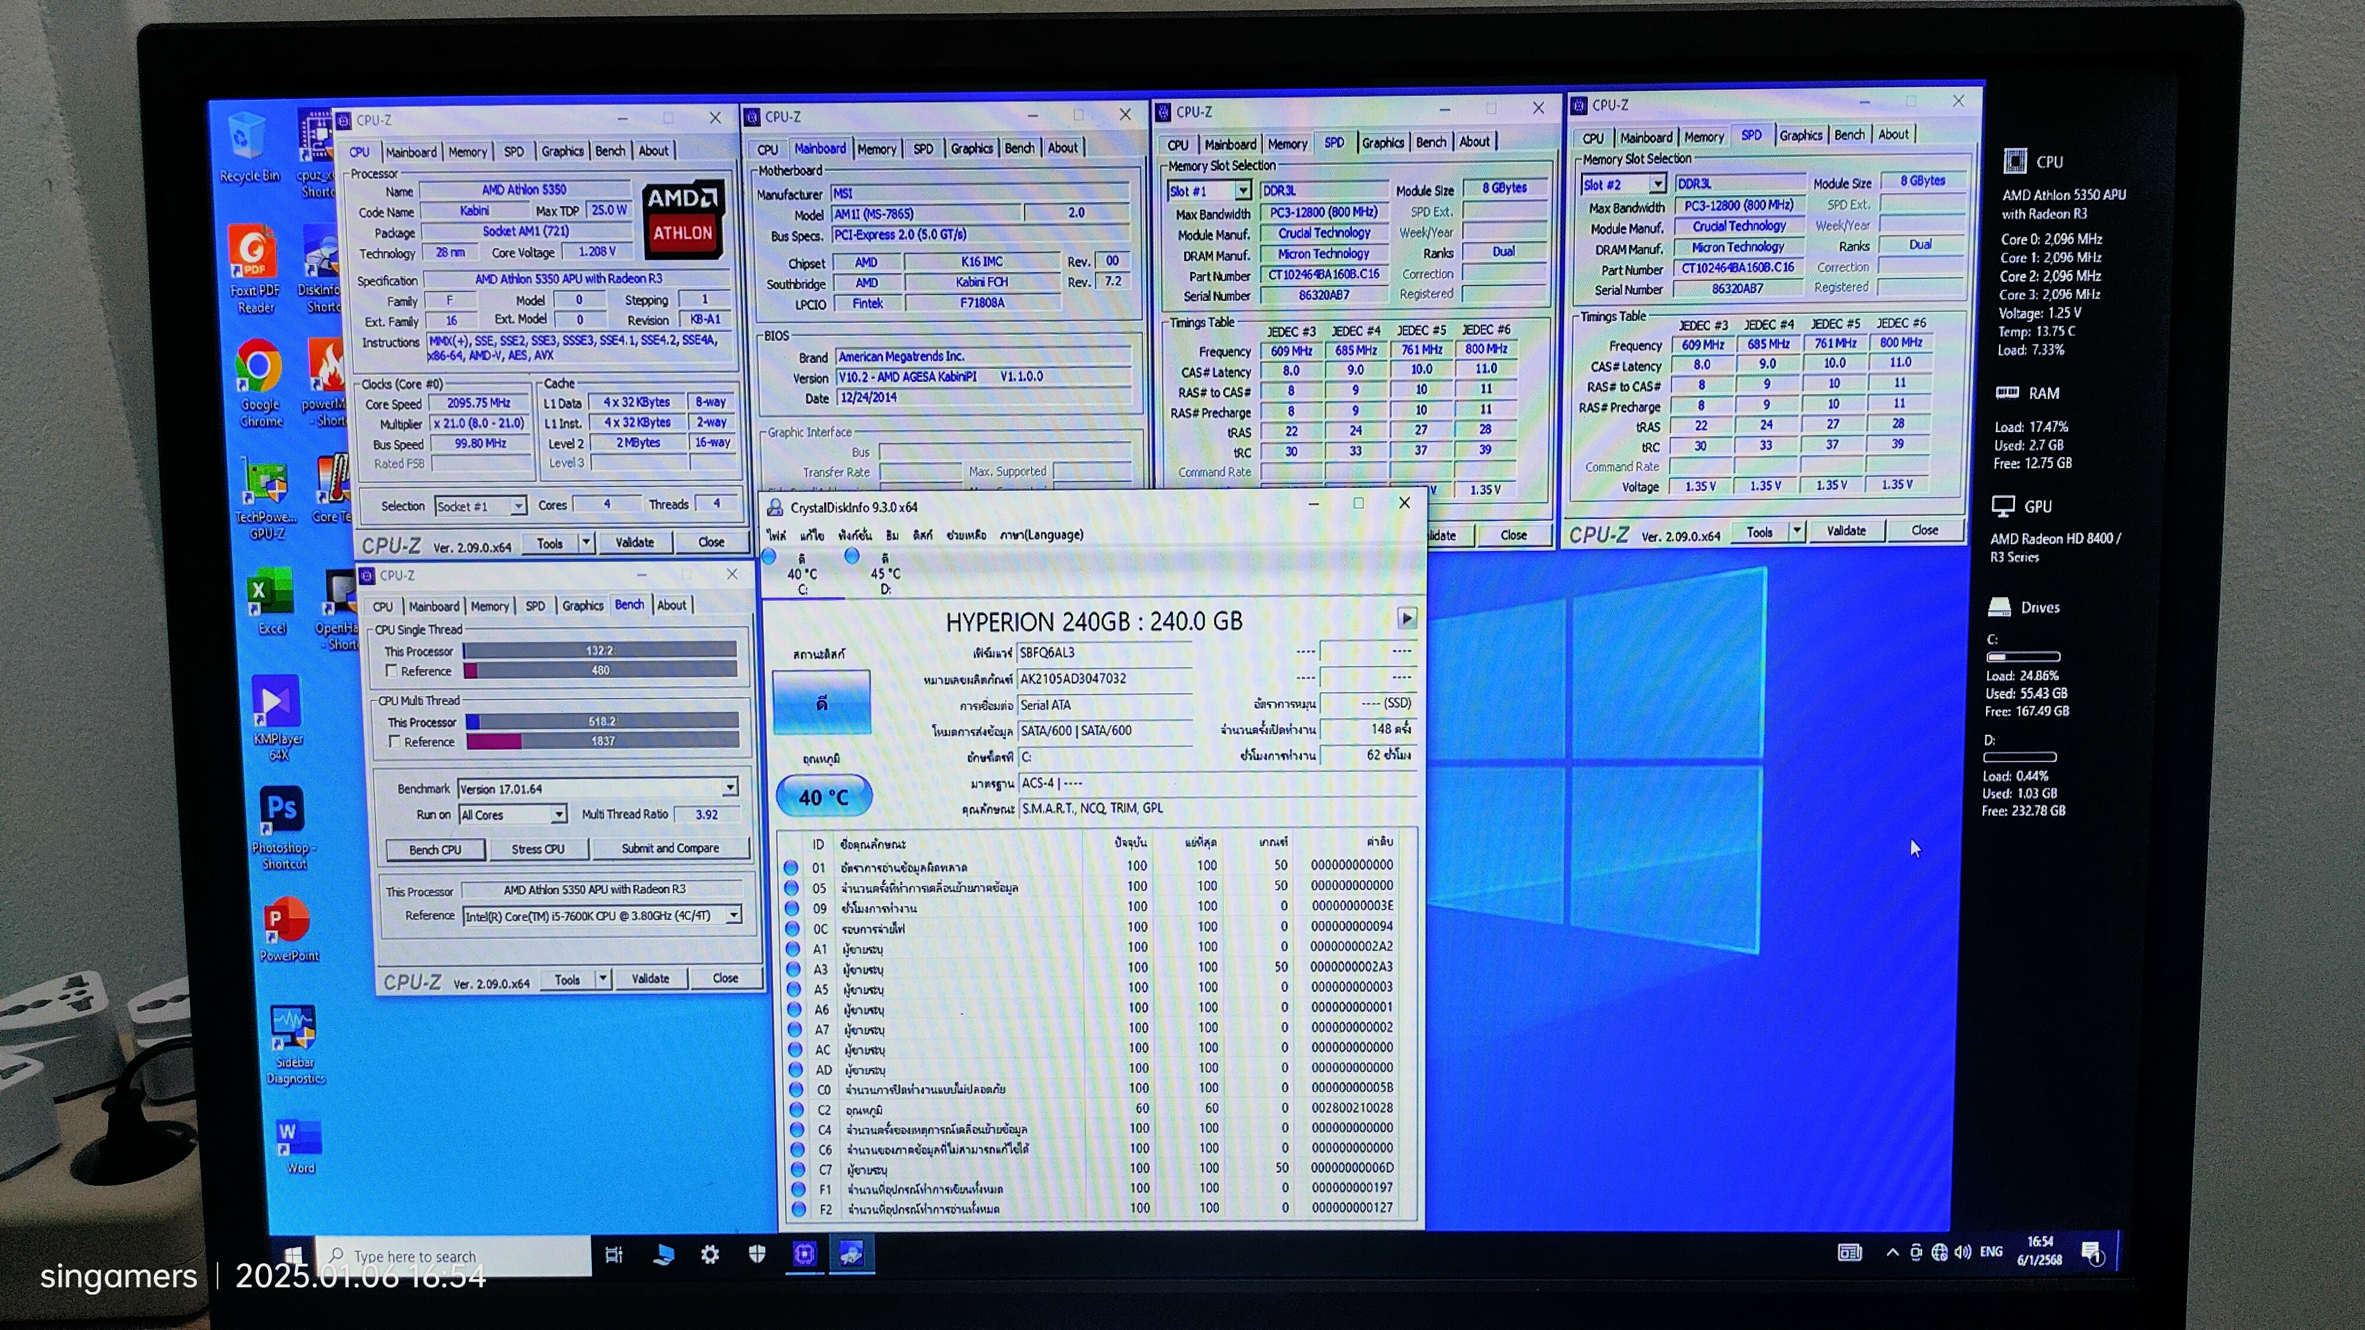Click the HYPERION 240GB : 240.0 GB title

tap(1093, 621)
